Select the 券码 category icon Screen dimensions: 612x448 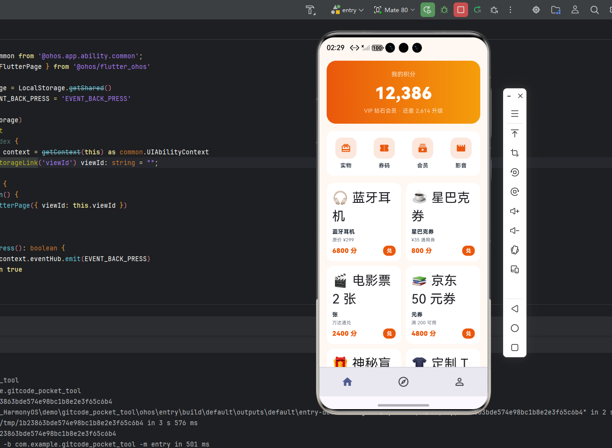(384, 148)
